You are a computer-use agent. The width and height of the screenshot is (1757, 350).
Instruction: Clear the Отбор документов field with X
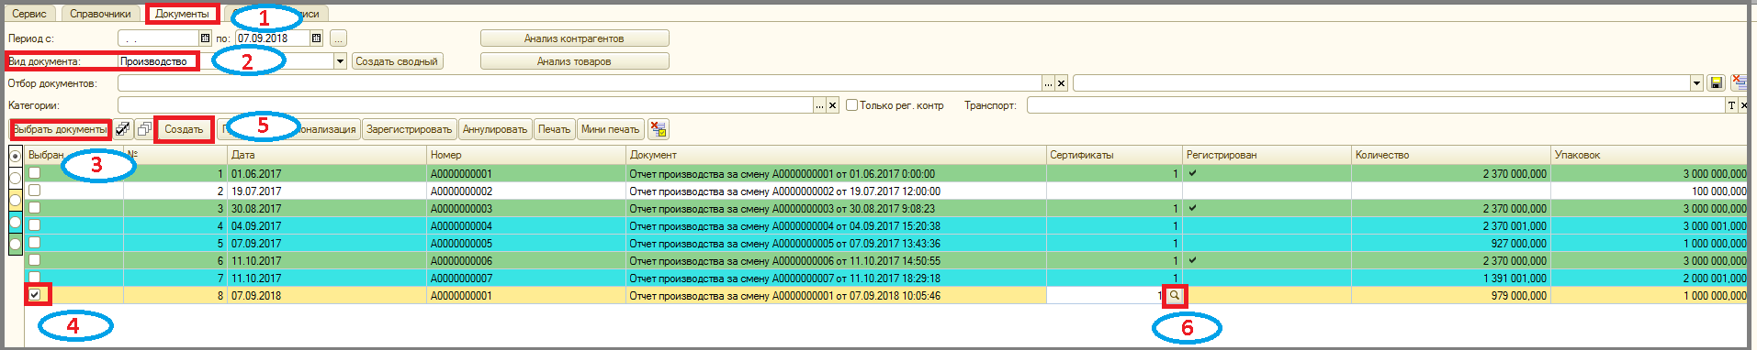point(1061,83)
